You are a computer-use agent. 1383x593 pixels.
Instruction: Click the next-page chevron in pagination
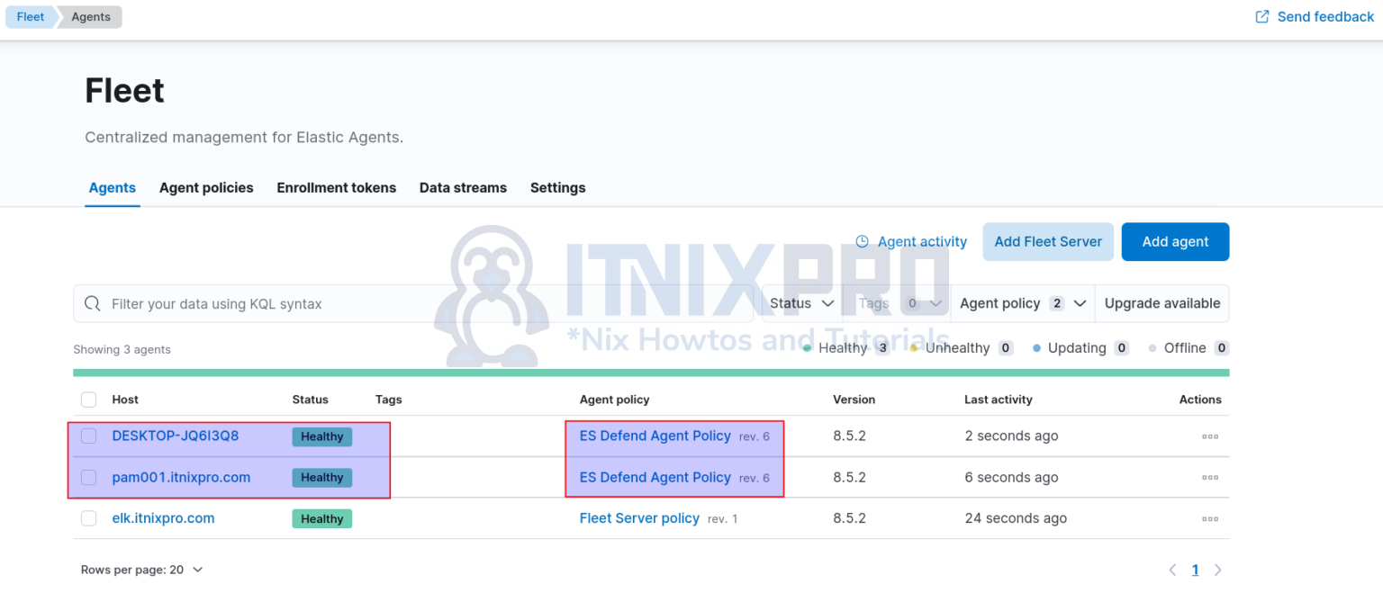tap(1217, 570)
